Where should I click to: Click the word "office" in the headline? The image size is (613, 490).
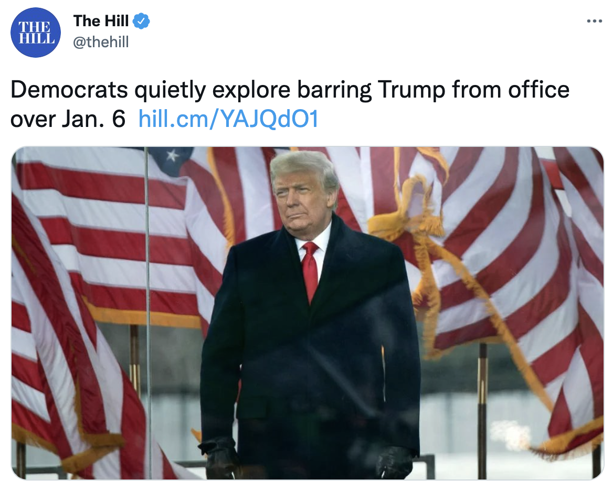538,90
